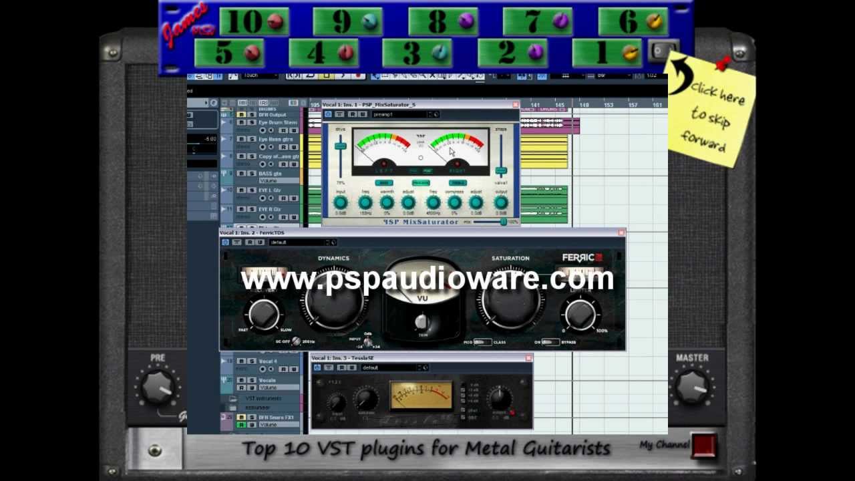
Task: Toggle the bass button in MixSaturator
Action: point(383,182)
